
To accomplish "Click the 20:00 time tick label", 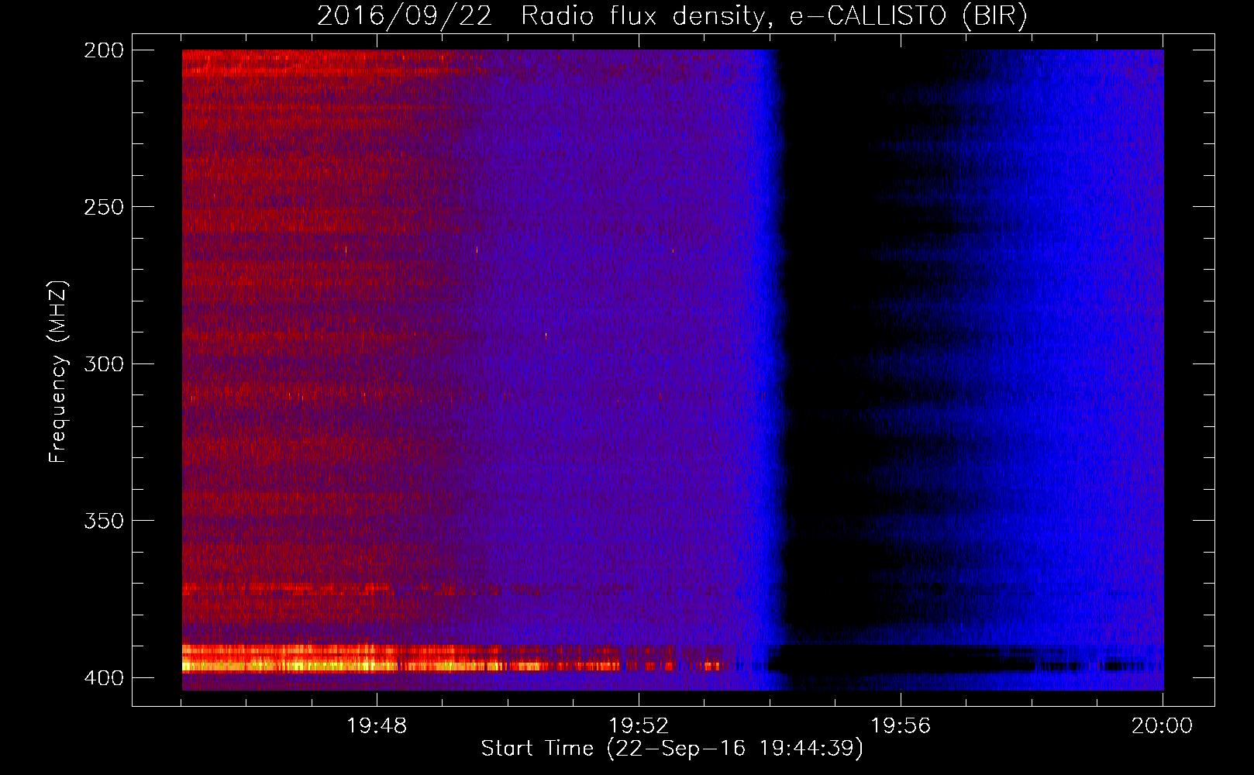I will (1162, 726).
